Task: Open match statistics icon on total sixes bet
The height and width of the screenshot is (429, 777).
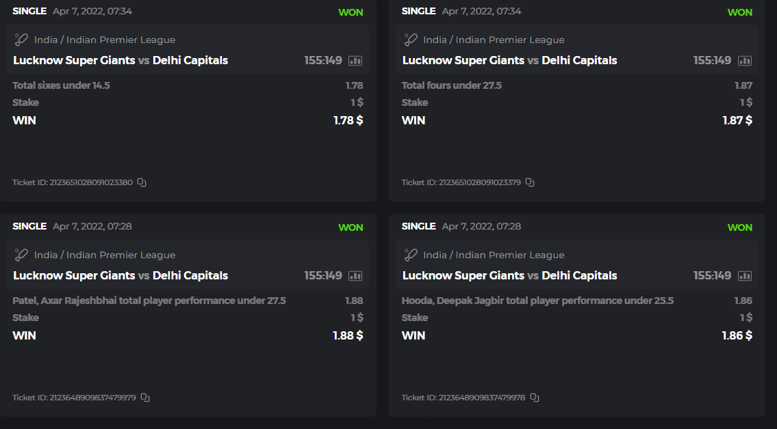Action: (x=355, y=61)
